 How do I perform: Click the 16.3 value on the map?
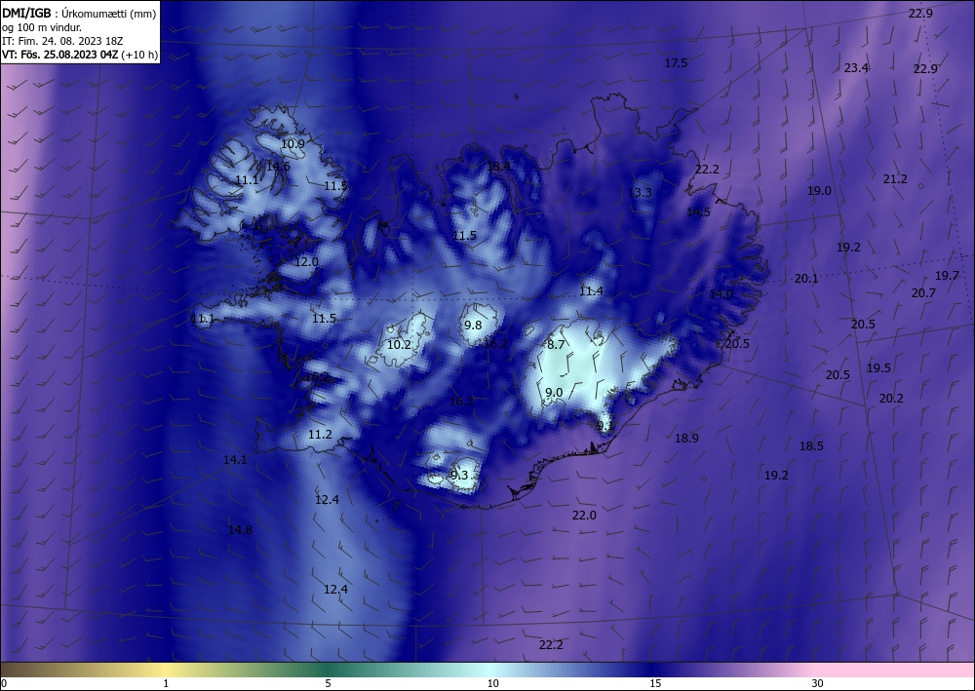(x=461, y=402)
